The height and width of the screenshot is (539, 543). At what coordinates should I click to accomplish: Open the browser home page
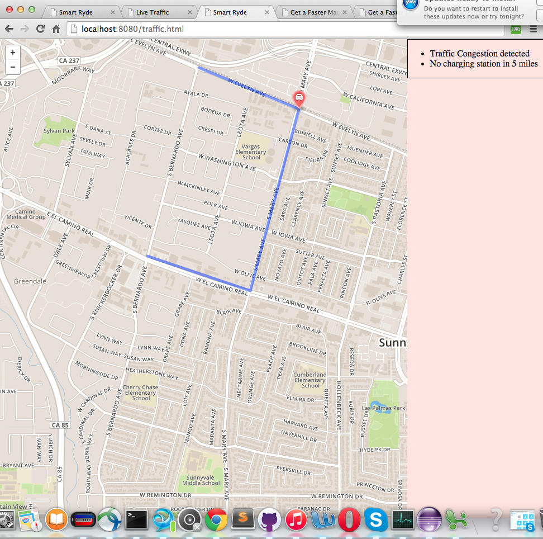click(56, 29)
